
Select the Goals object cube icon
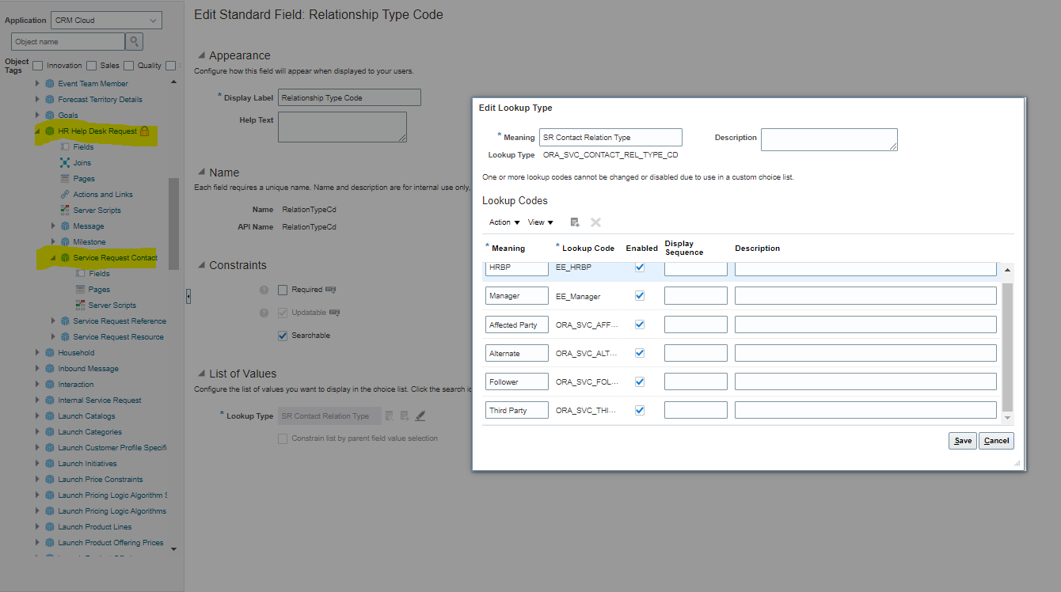coord(49,115)
